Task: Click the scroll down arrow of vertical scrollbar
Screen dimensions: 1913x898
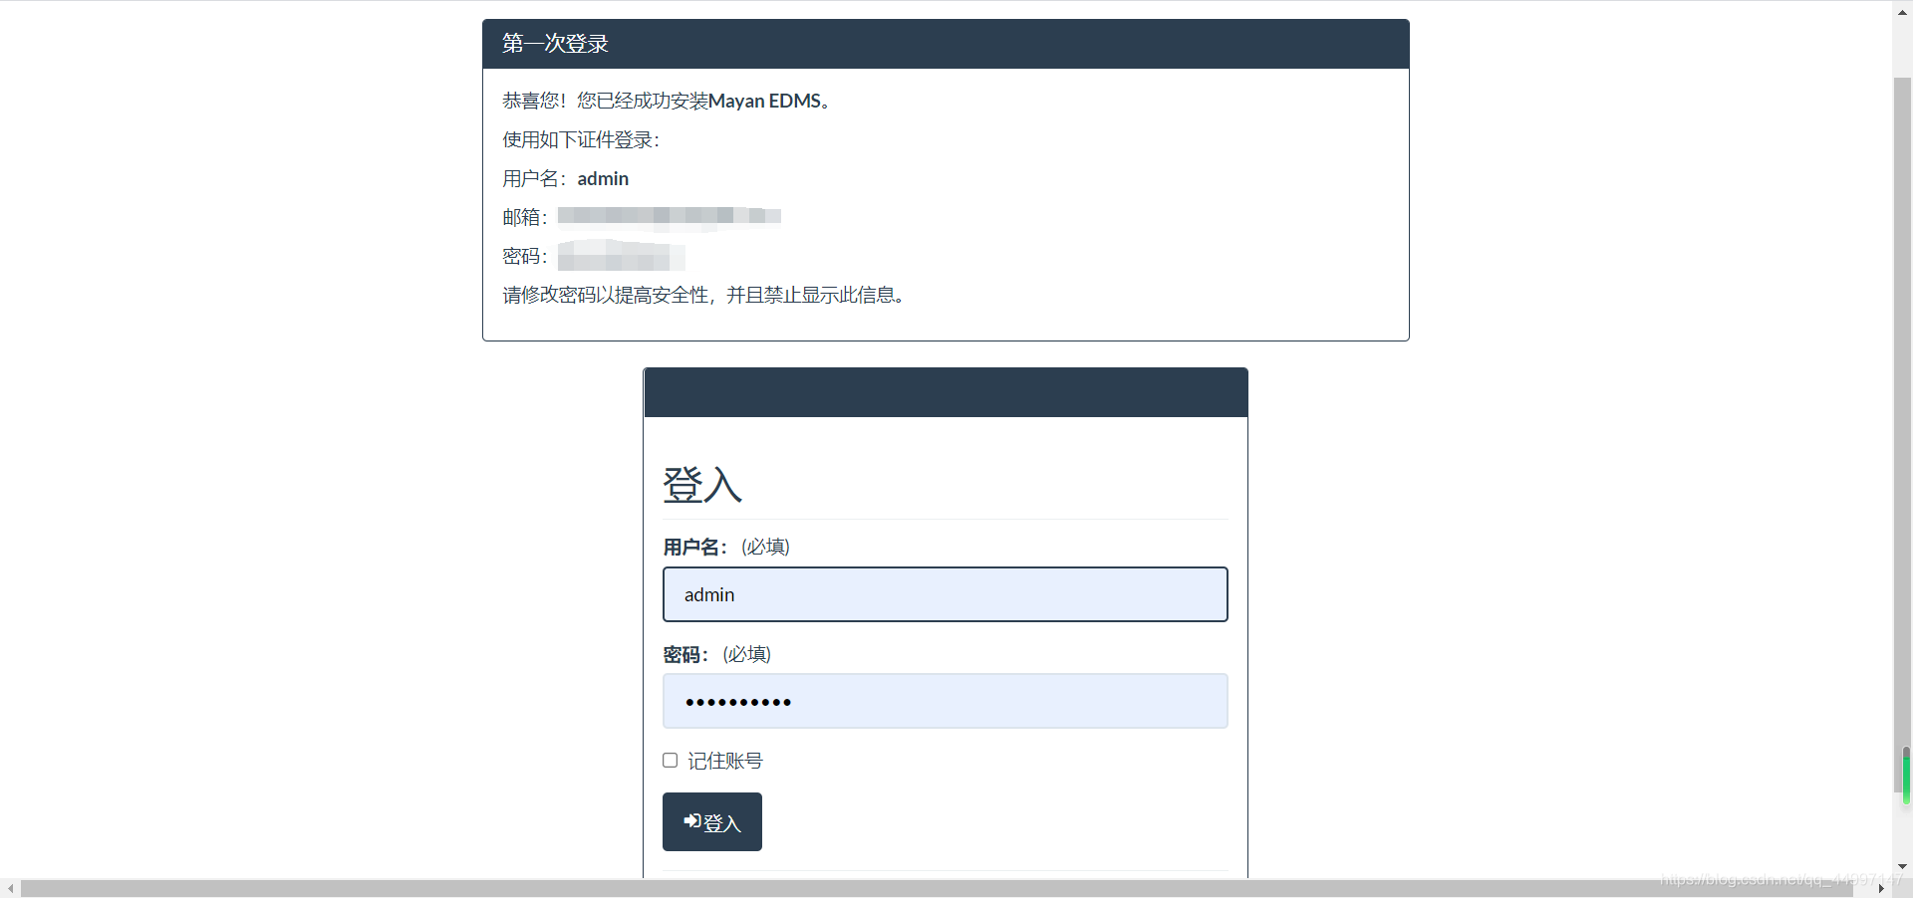Action: (1902, 867)
